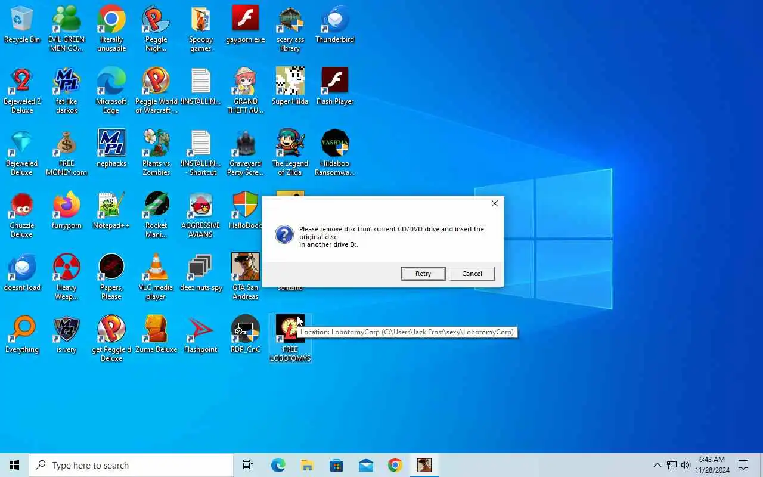This screenshot has height=477, width=763.
Task: Select the Papers, Please shortcut
Action: tap(111, 277)
